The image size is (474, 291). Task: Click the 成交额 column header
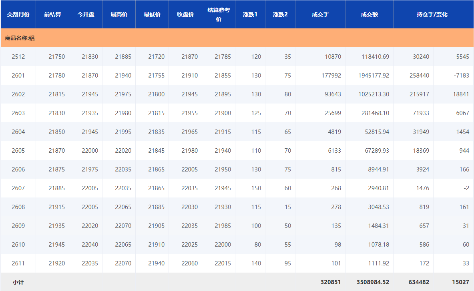369,14
